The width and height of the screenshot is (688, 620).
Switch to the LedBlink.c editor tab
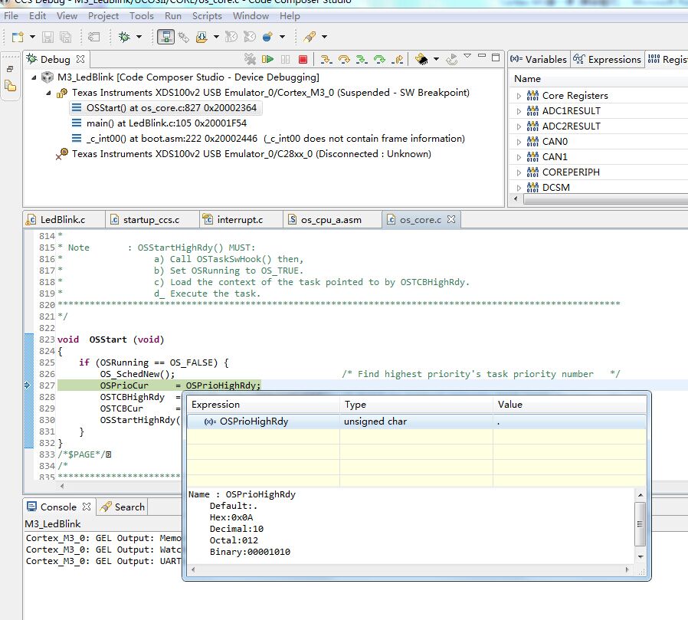[x=61, y=220]
